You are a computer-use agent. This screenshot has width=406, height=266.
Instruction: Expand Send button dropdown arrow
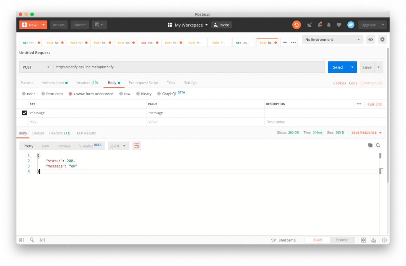pyautogui.click(x=352, y=67)
